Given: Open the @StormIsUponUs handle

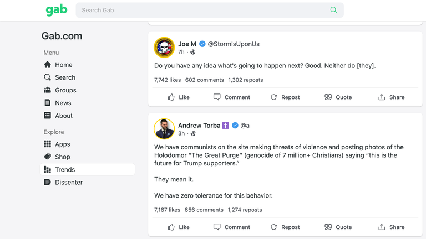Looking at the screenshot, I should (234, 44).
